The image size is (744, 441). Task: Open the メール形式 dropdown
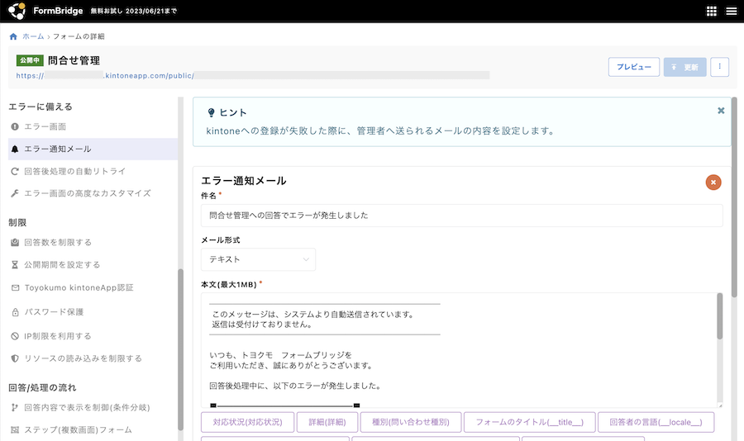pyautogui.click(x=258, y=259)
